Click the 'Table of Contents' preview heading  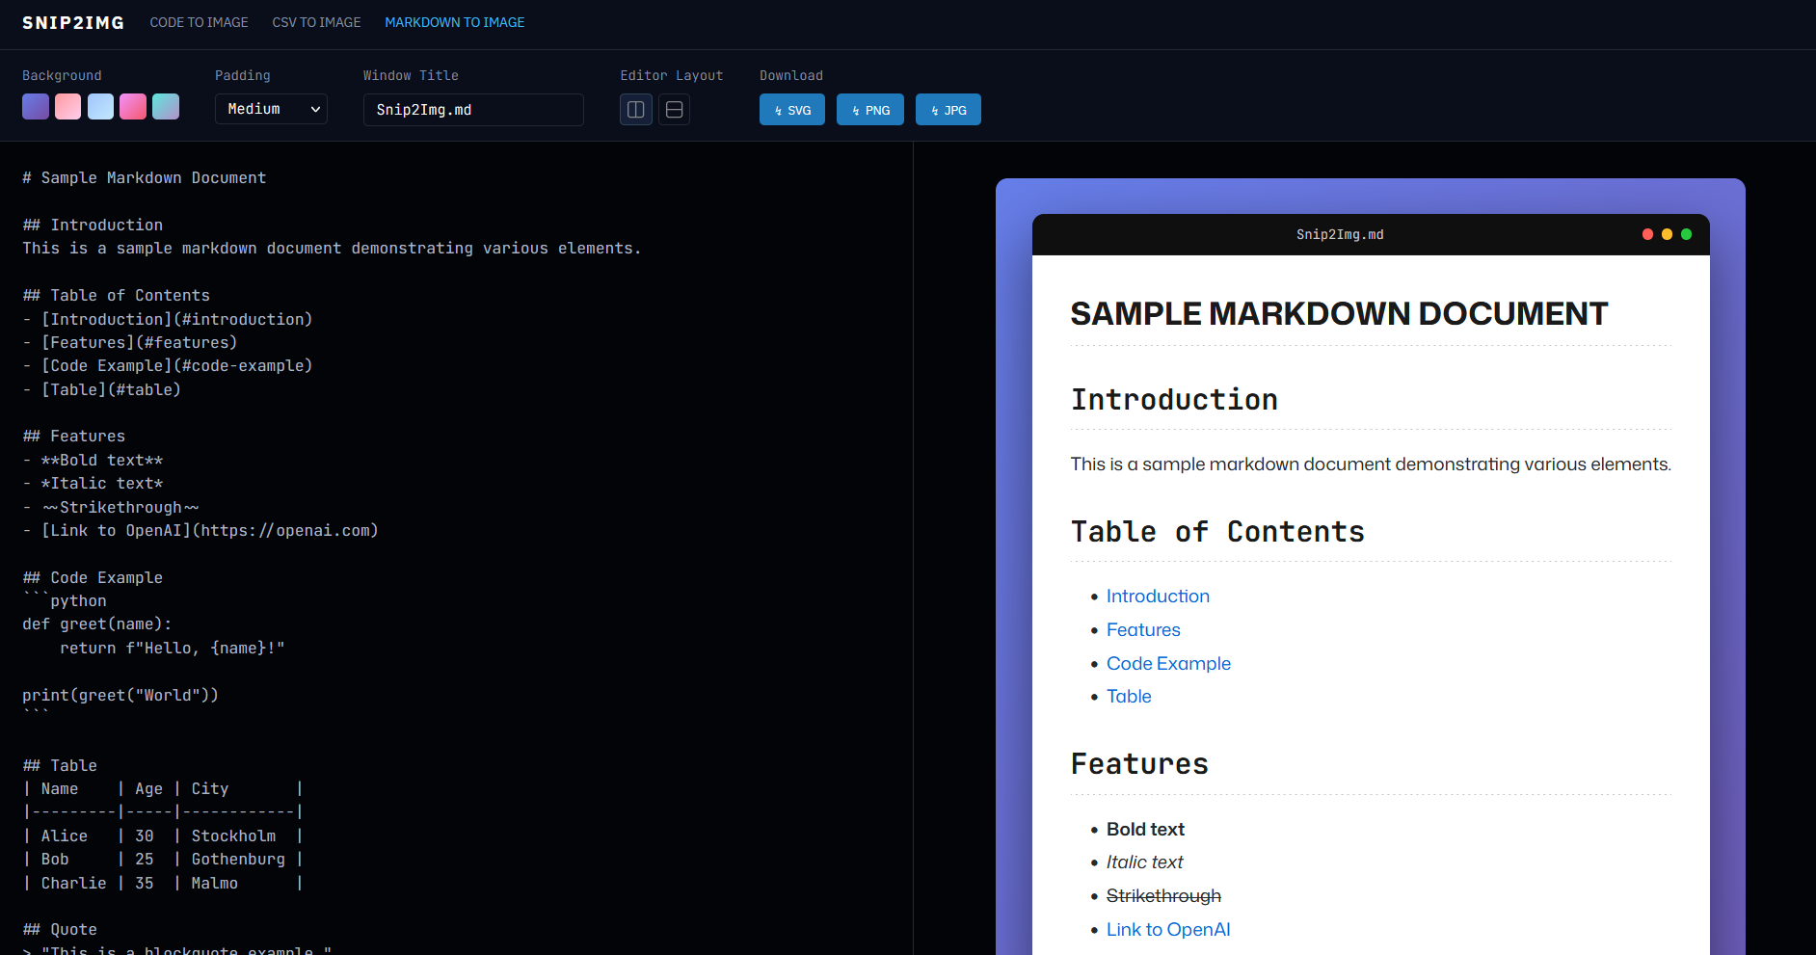[1217, 532]
